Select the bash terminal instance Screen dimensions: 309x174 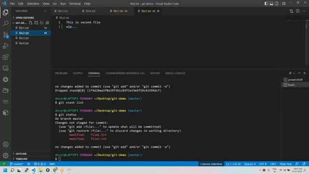[295, 85]
